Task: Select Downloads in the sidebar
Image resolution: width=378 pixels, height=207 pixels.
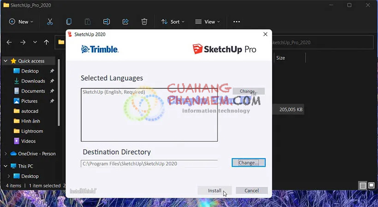Action: point(33,81)
